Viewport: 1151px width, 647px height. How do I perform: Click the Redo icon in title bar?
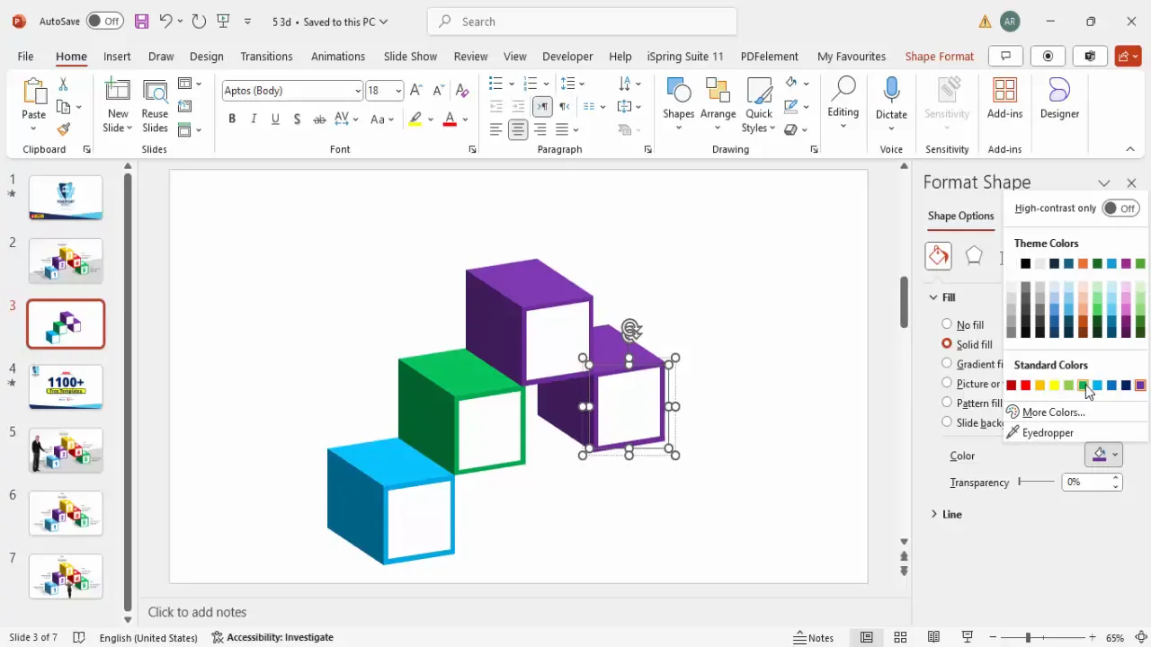tap(199, 21)
